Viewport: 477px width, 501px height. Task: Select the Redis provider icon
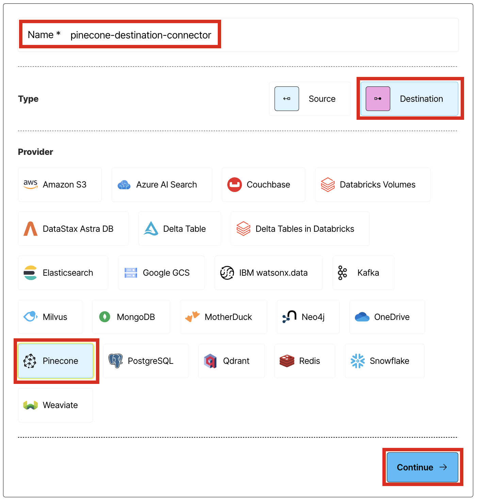[x=305, y=361]
